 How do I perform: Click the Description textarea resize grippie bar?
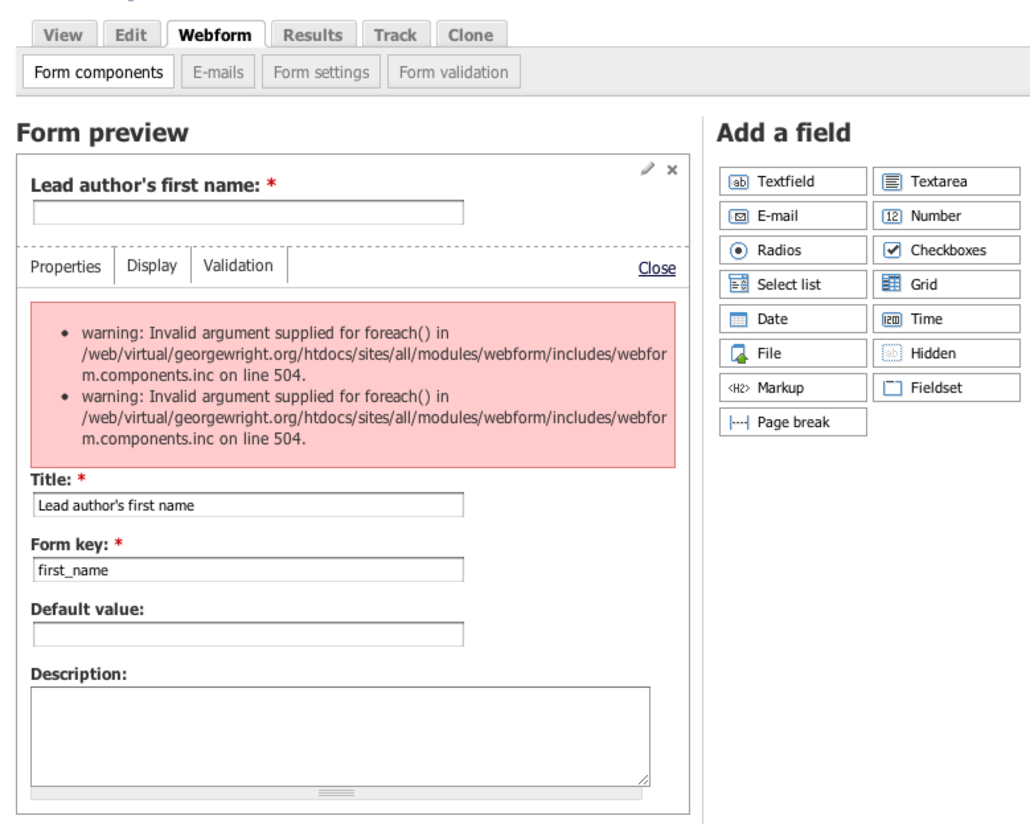tap(337, 793)
